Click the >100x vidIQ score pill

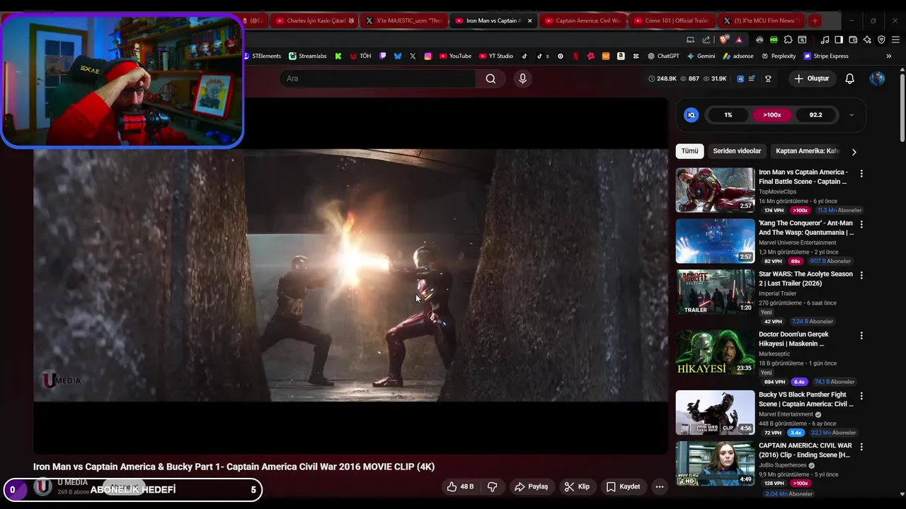tap(772, 115)
